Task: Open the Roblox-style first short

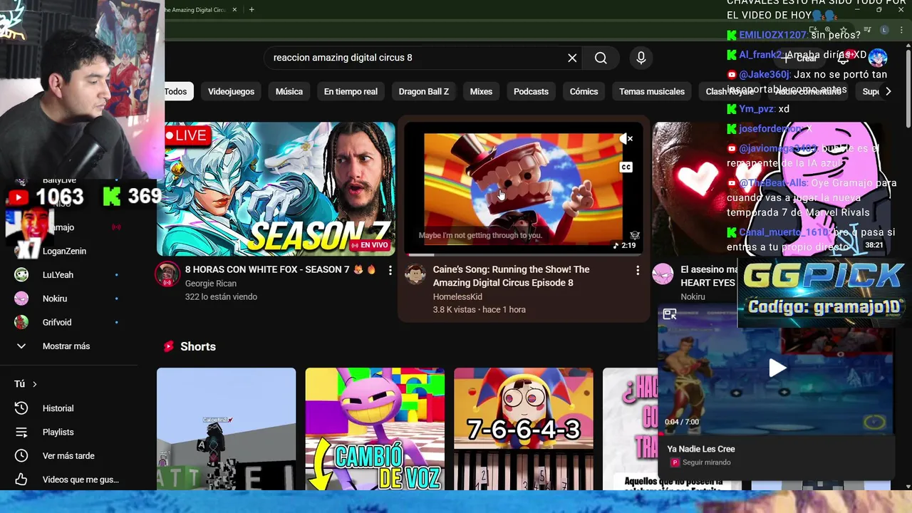Action: tap(226, 429)
